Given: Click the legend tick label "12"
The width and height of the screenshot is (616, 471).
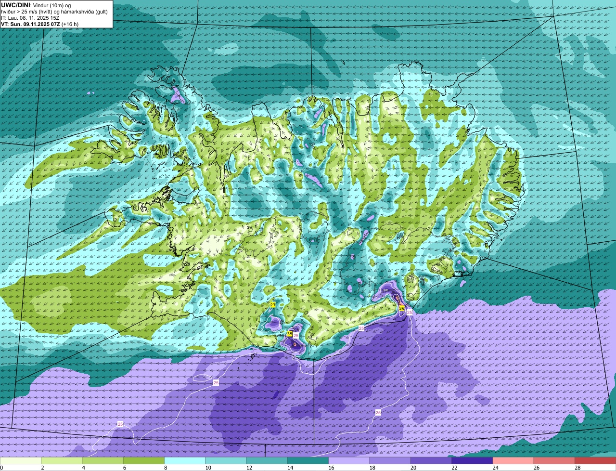Looking at the screenshot, I should pos(249,468).
